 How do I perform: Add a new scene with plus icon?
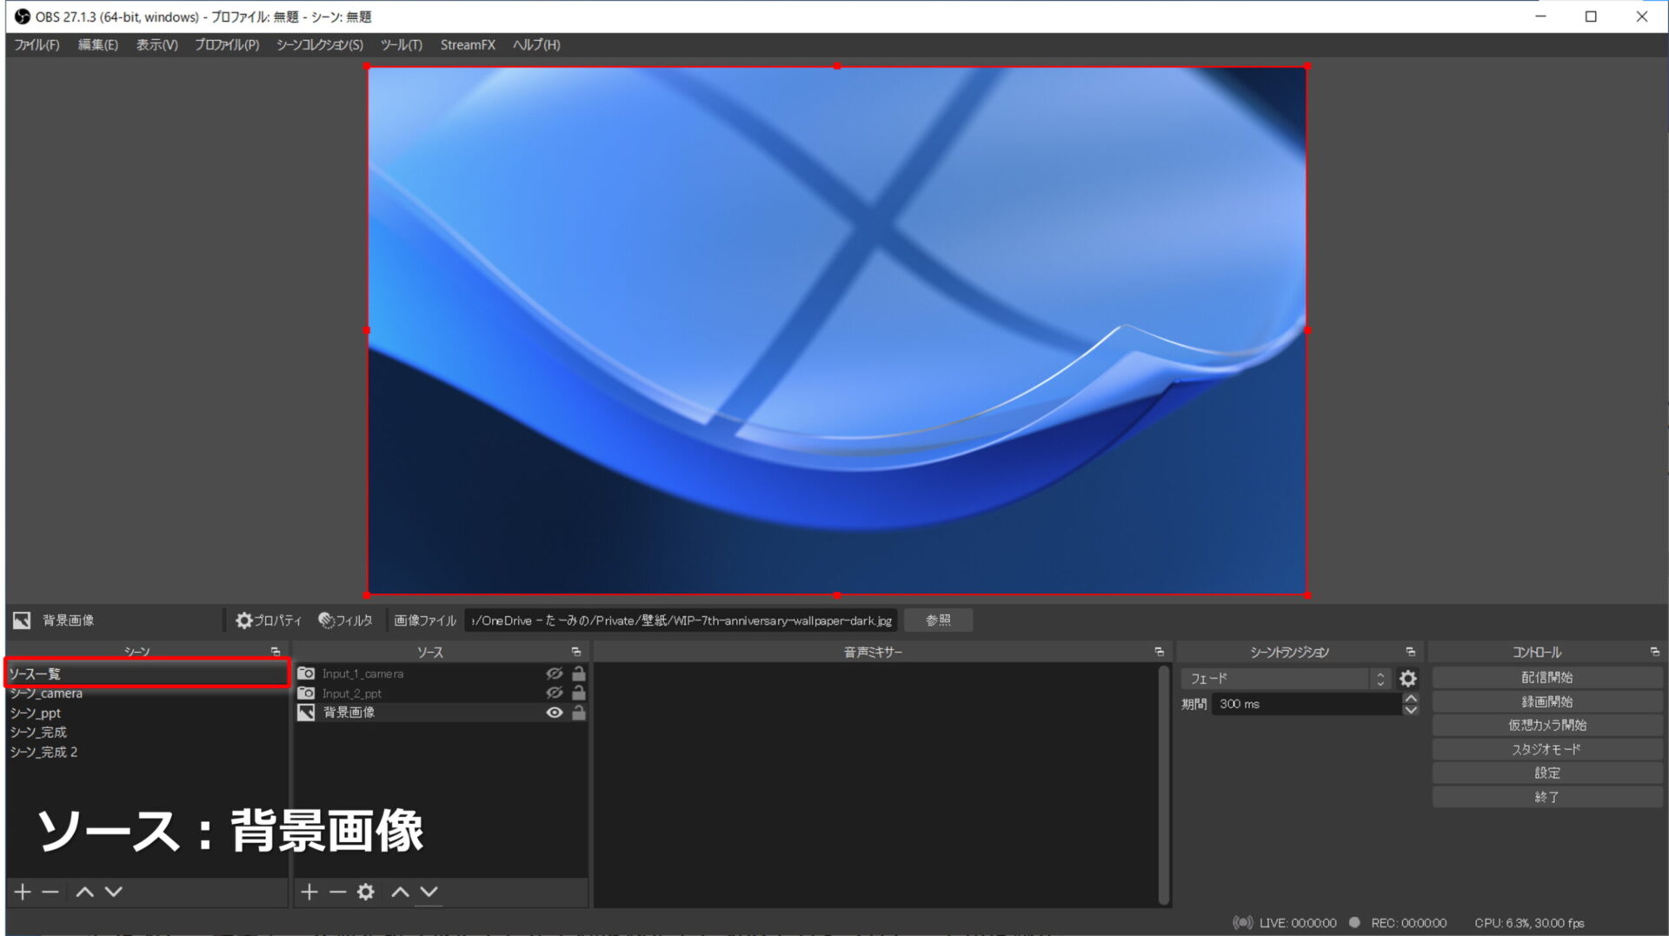pyautogui.click(x=23, y=892)
